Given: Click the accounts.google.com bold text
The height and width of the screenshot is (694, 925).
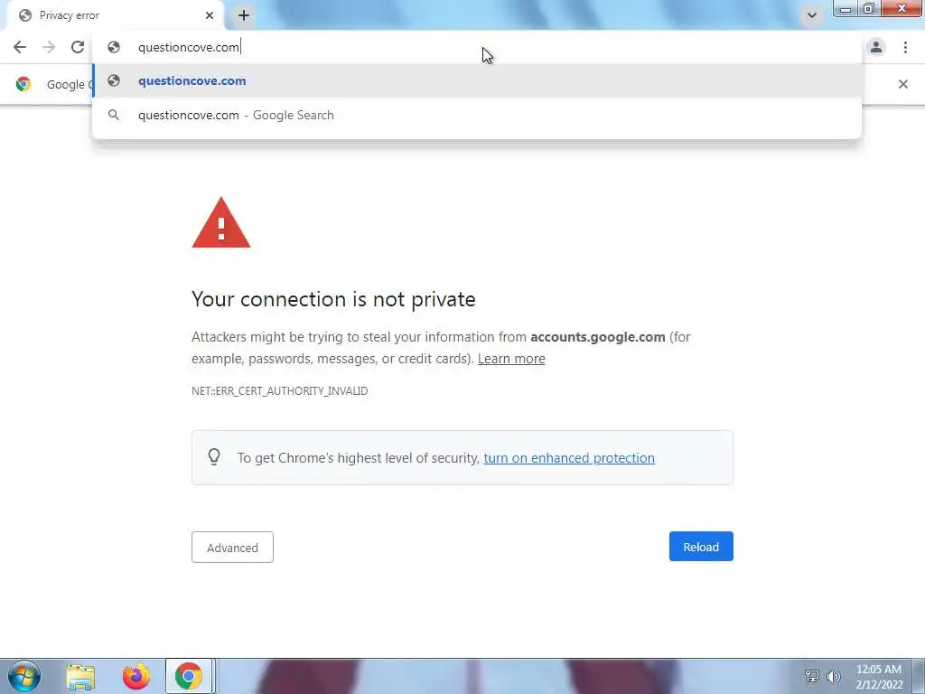Looking at the screenshot, I should point(598,337).
